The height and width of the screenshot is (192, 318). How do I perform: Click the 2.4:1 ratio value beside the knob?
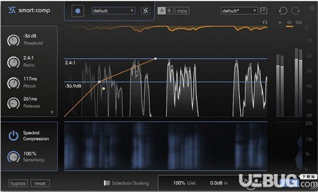tap(29, 58)
